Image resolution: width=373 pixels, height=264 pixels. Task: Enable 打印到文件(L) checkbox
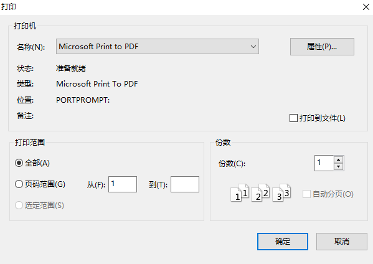point(293,118)
